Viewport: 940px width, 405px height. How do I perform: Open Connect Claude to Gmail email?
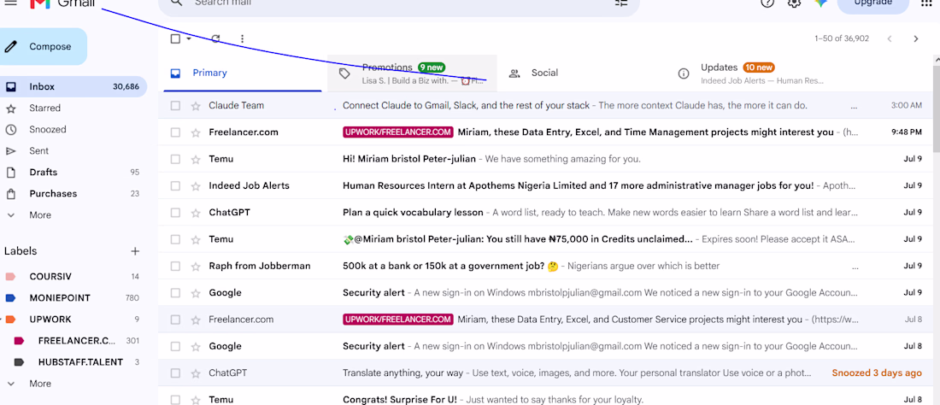[545, 106]
